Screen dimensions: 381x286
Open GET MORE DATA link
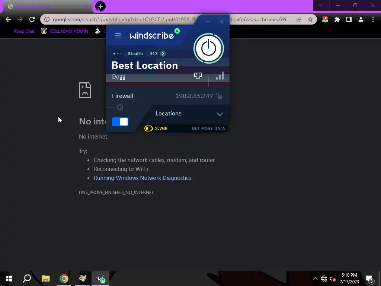[x=208, y=128]
